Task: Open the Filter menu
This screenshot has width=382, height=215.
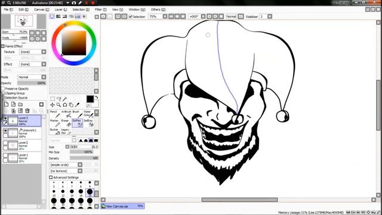Action: [101, 10]
